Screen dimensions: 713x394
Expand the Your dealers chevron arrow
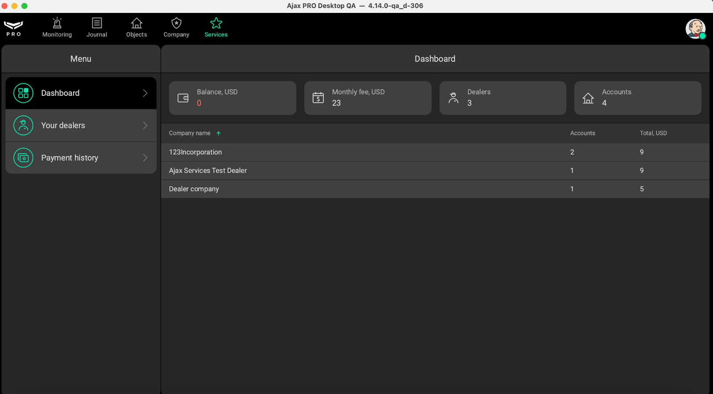point(145,126)
